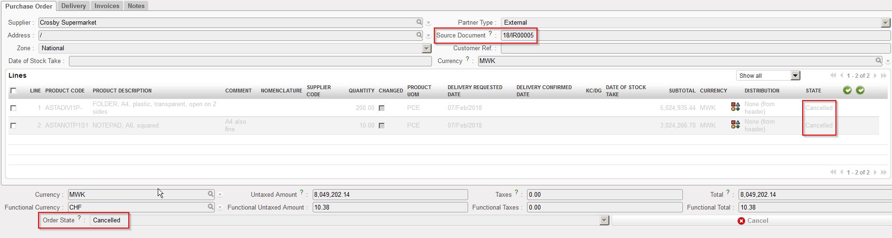The height and width of the screenshot is (238, 892).
Task: Select the checkbox for line 1 FOLDER
Action: pos(13,108)
